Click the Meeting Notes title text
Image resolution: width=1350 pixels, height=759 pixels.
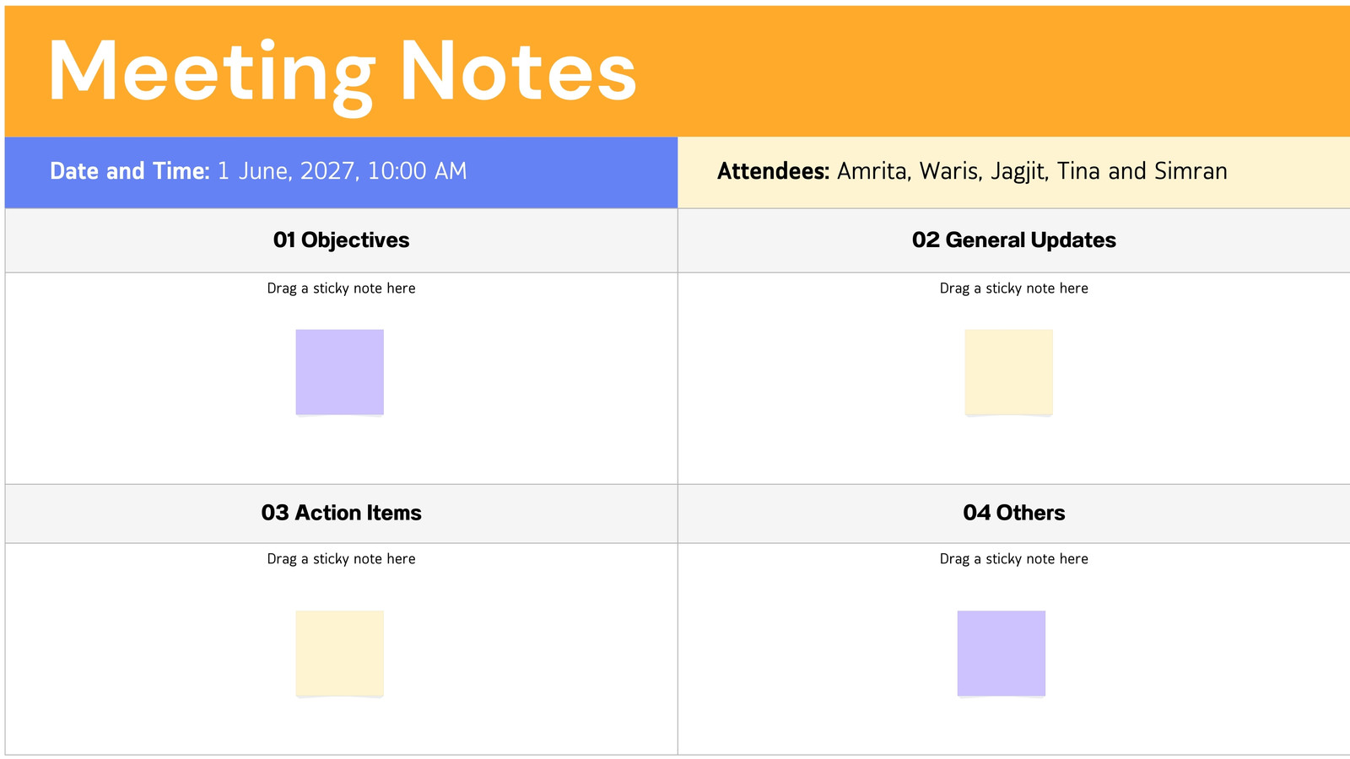342,73
